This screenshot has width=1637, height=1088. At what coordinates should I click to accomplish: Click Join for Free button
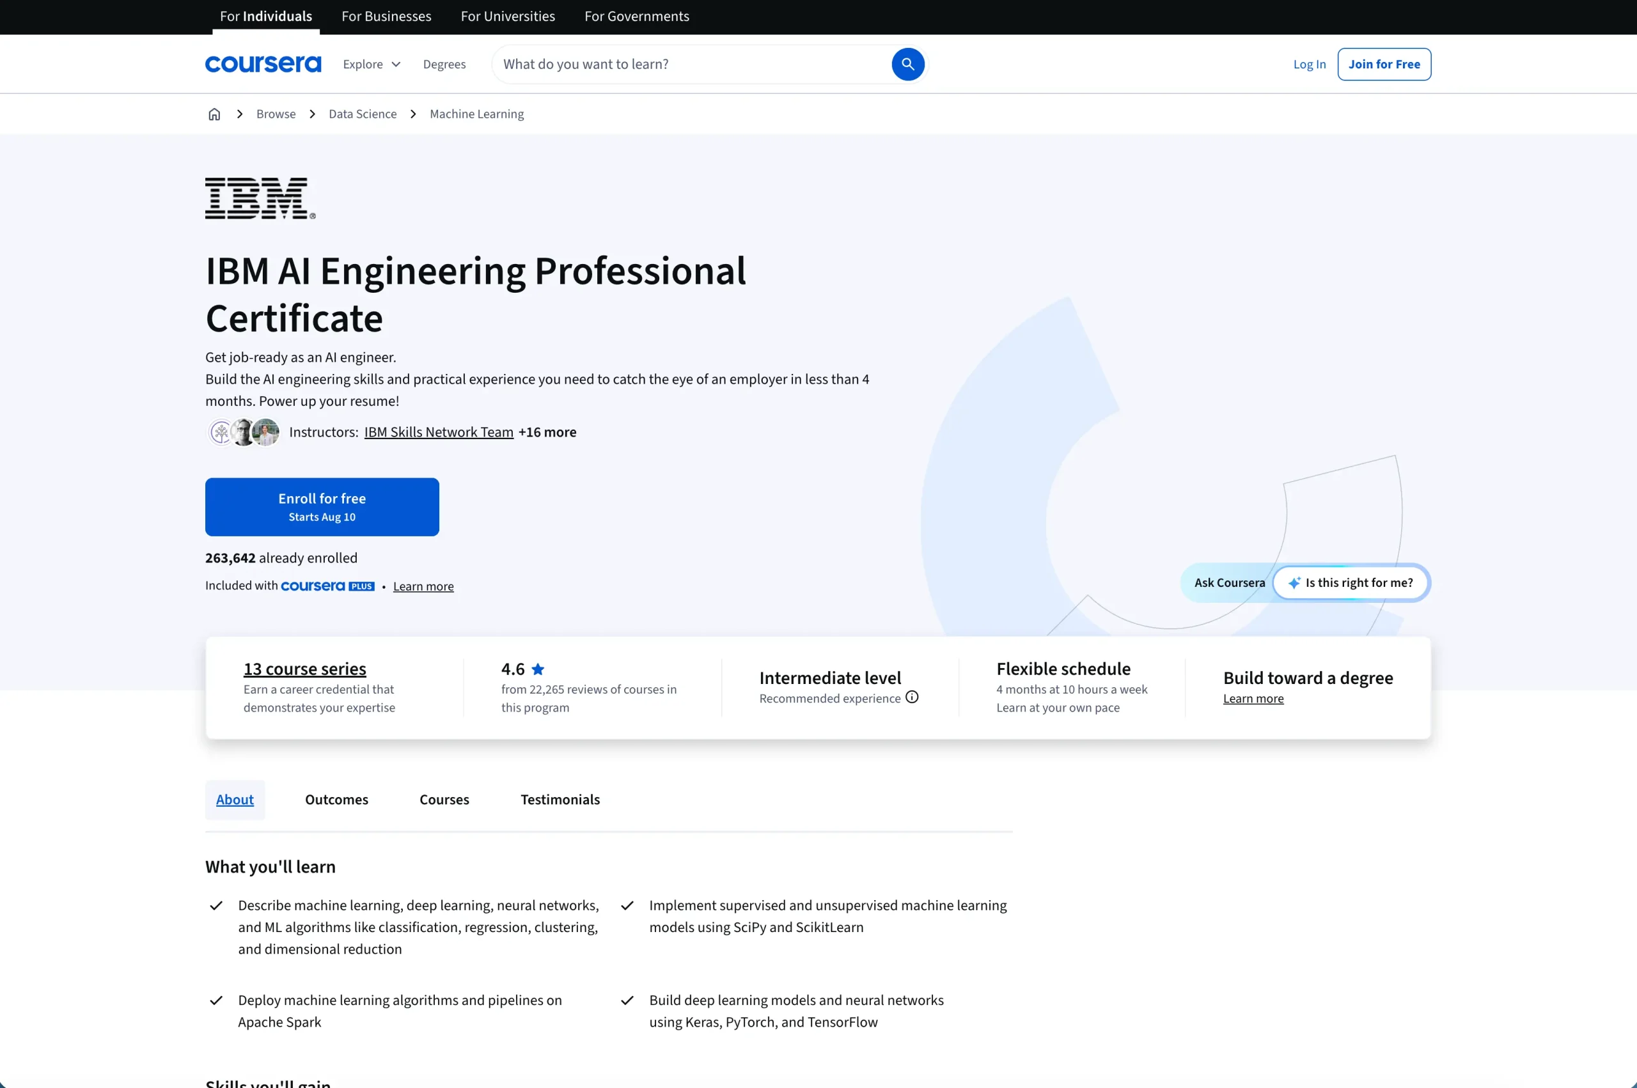[1384, 64]
